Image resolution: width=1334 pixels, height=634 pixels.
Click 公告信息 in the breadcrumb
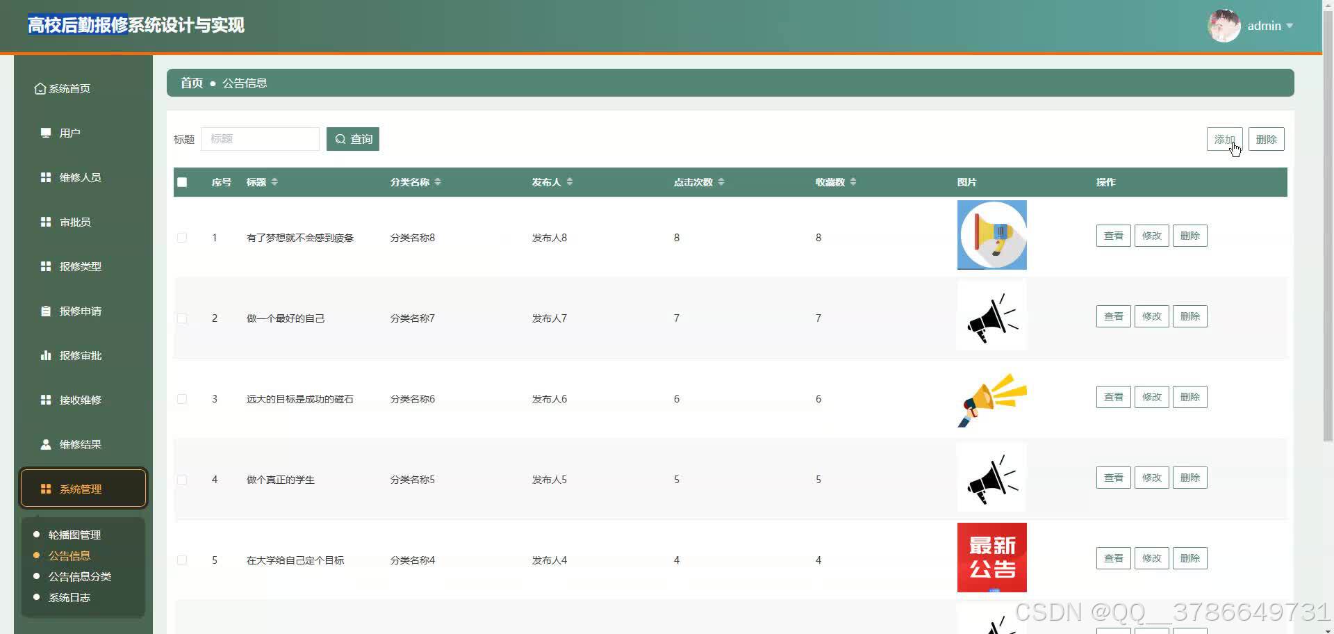click(x=245, y=83)
